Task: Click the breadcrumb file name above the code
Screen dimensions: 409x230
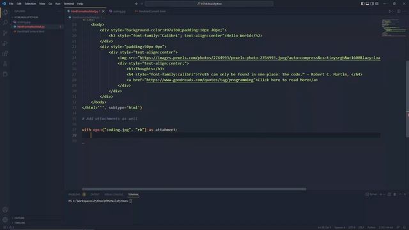Action: [86, 17]
